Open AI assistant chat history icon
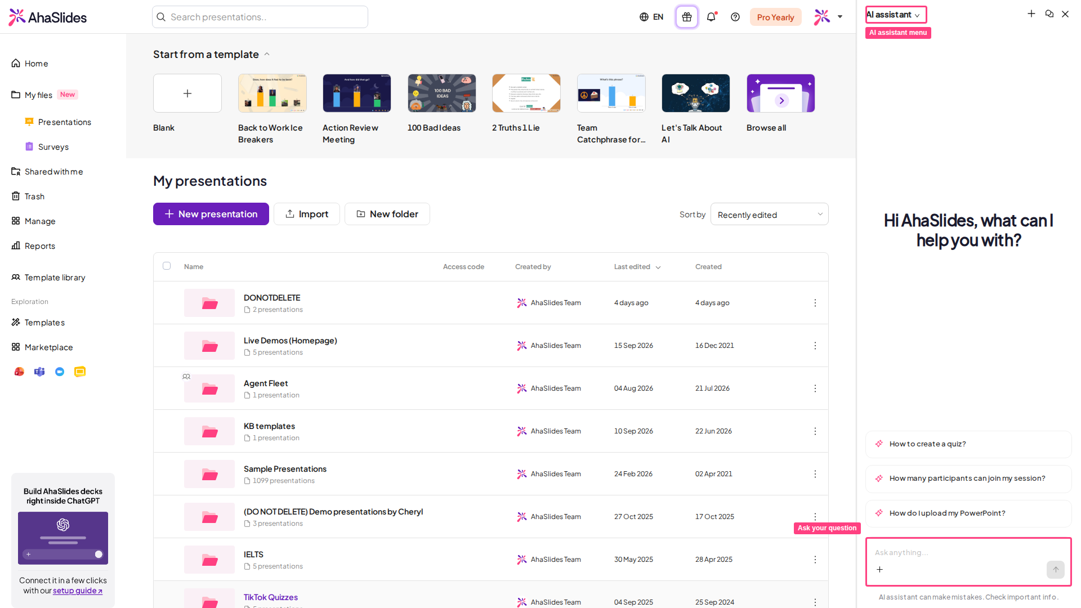1081x608 pixels. tap(1049, 14)
